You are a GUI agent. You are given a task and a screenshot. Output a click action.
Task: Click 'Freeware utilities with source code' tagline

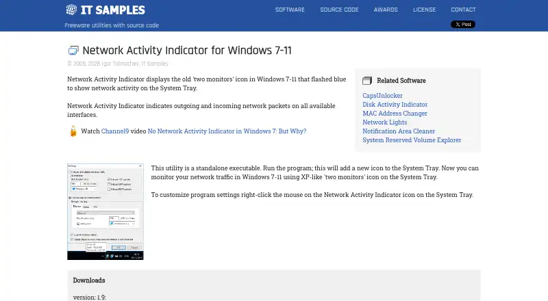[x=112, y=25]
